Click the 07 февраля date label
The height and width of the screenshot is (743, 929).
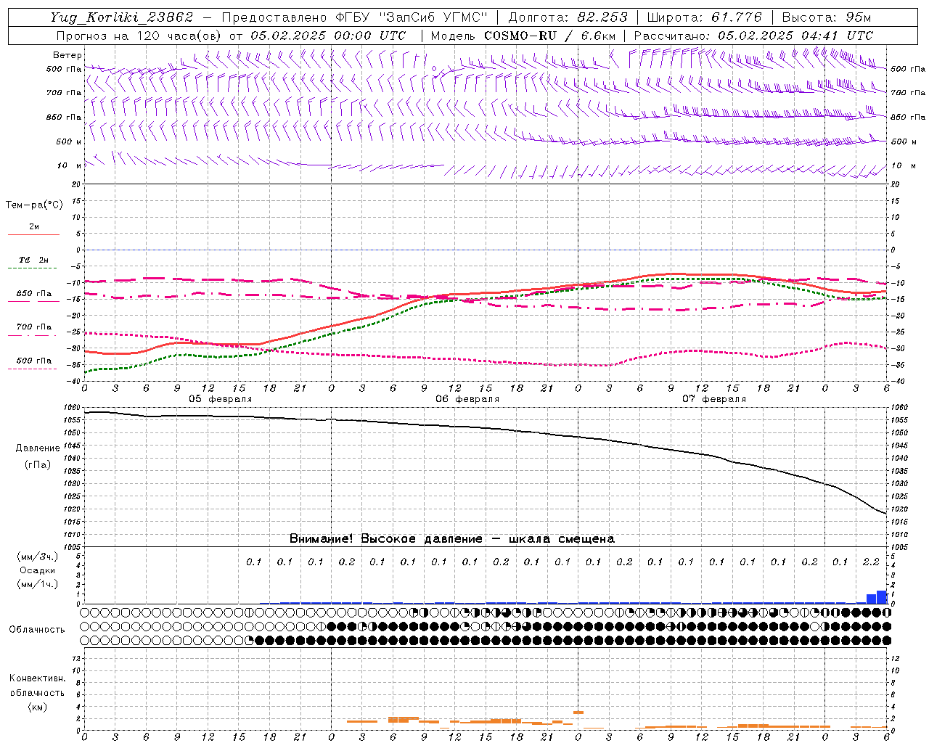click(x=714, y=399)
